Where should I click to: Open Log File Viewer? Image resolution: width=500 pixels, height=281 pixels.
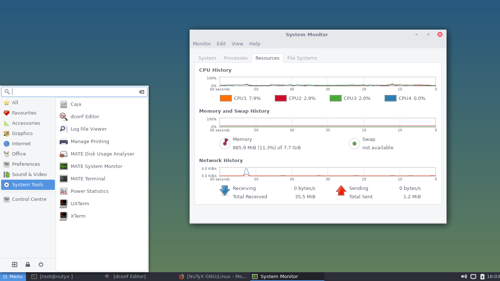[x=102, y=129]
